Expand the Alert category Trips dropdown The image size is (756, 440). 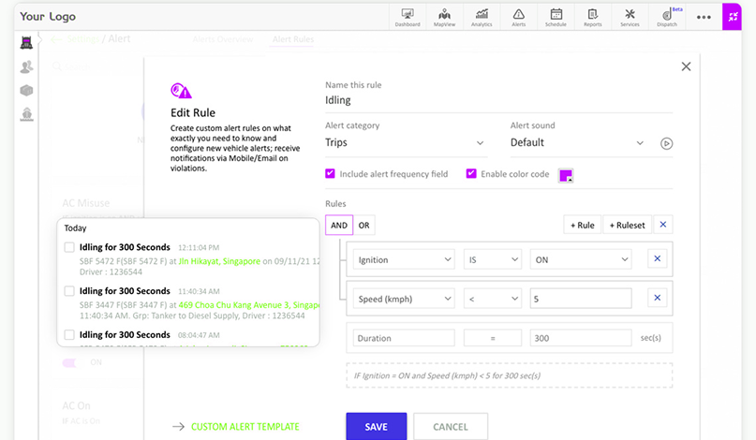tap(405, 143)
